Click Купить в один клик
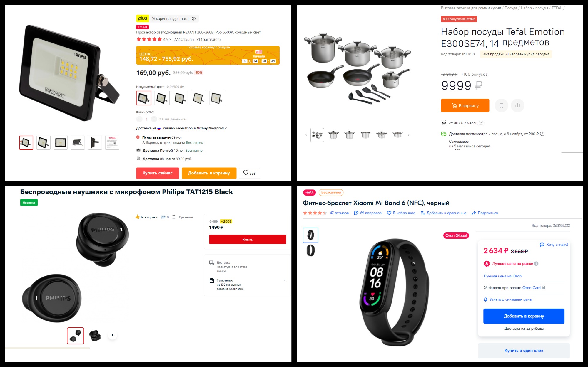Image resolution: width=588 pixels, height=367 pixels. 524,351
